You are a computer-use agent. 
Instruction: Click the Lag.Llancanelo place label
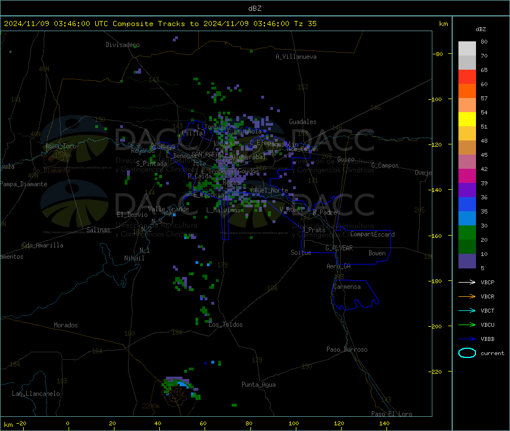coord(36,394)
